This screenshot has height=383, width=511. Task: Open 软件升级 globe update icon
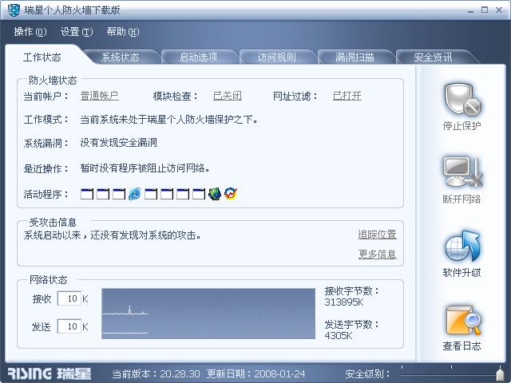pyautogui.click(x=462, y=246)
